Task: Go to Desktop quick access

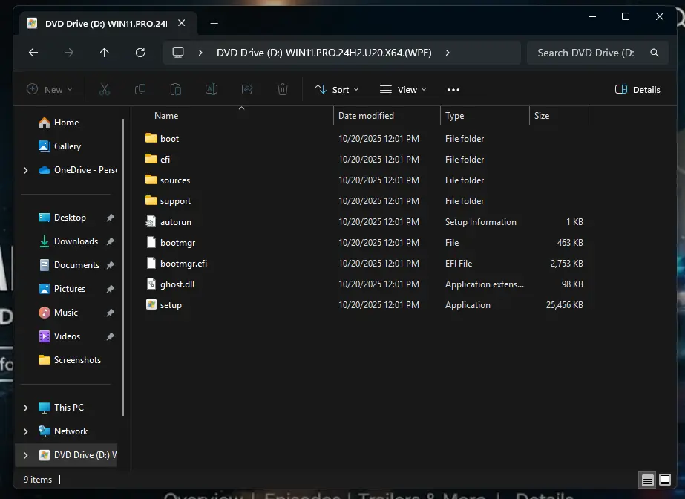Action: coord(70,218)
